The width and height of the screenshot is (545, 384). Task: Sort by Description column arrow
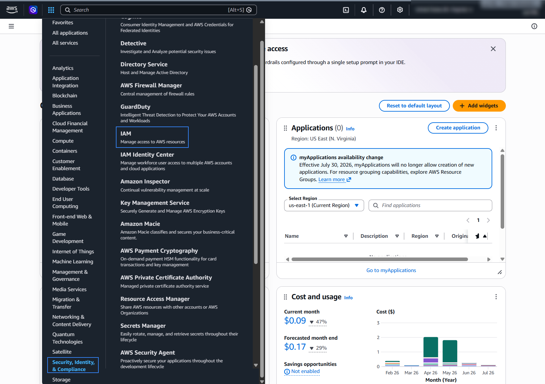(x=397, y=236)
